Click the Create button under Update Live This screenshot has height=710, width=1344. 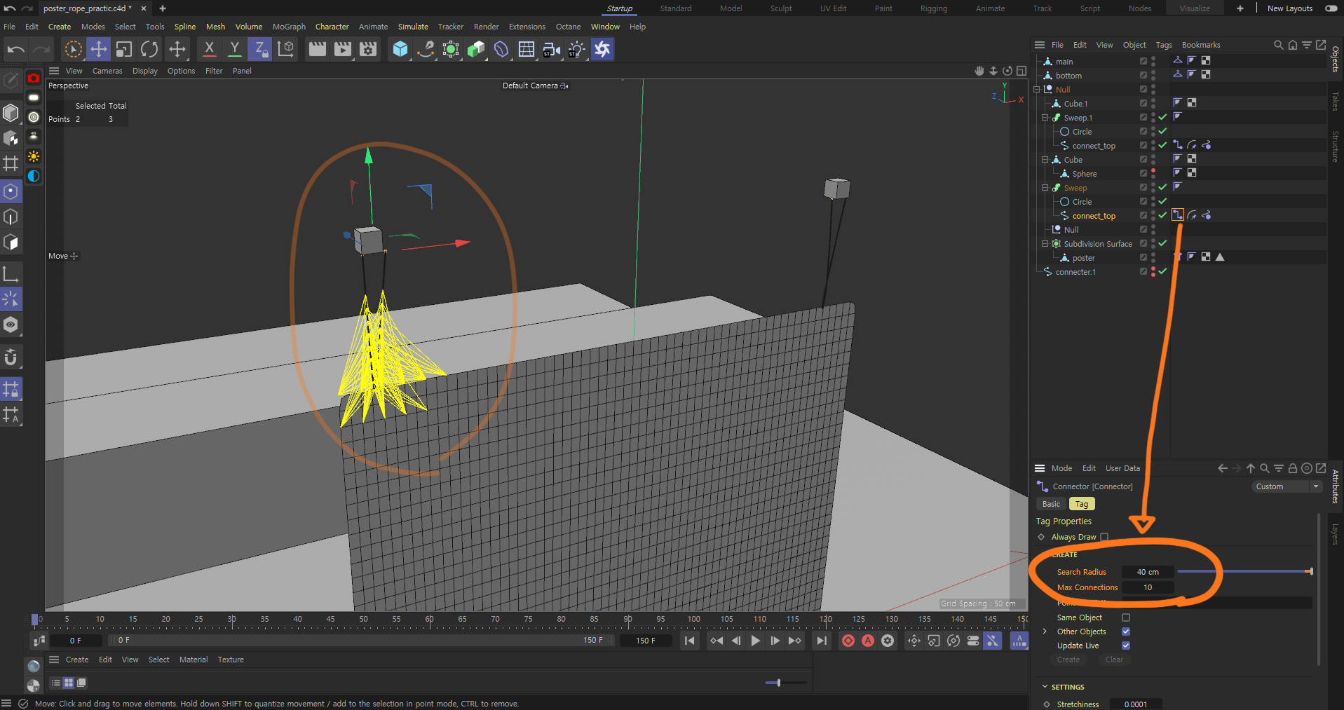coord(1068,660)
